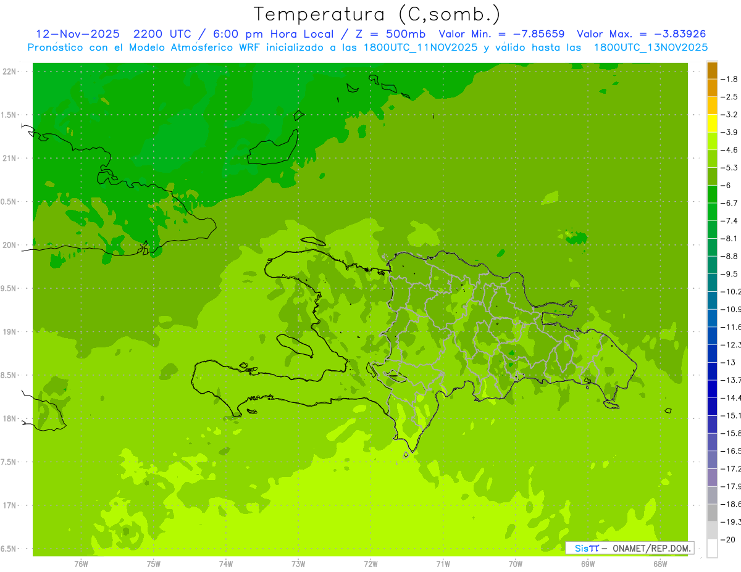Click the dark orange swatch above -1.8

[x=712, y=70]
